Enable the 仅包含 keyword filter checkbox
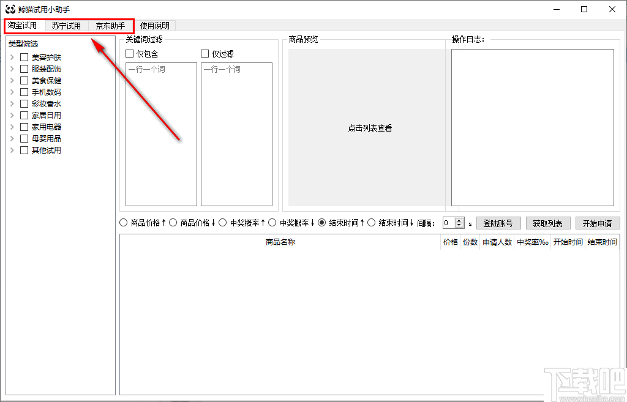 (x=129, y=53)
